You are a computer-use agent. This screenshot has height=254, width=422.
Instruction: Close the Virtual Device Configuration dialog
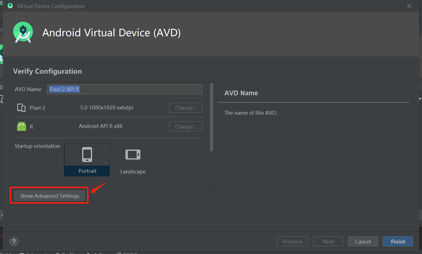(x=409, y=6)
